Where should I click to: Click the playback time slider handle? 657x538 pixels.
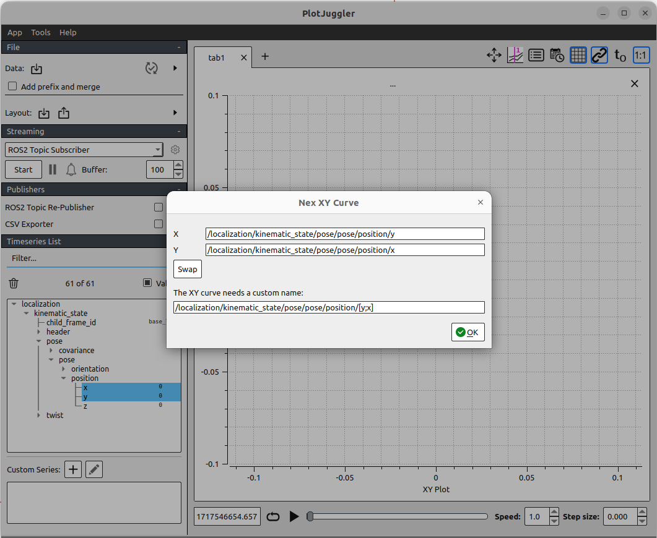(310, 516)
